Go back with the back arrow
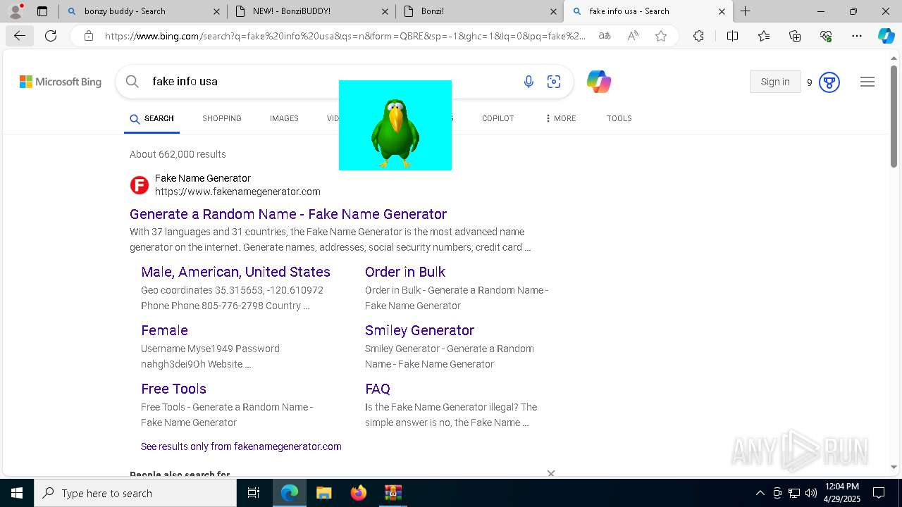The width and height of the screenshot is (902, 507). coord(19,36)
